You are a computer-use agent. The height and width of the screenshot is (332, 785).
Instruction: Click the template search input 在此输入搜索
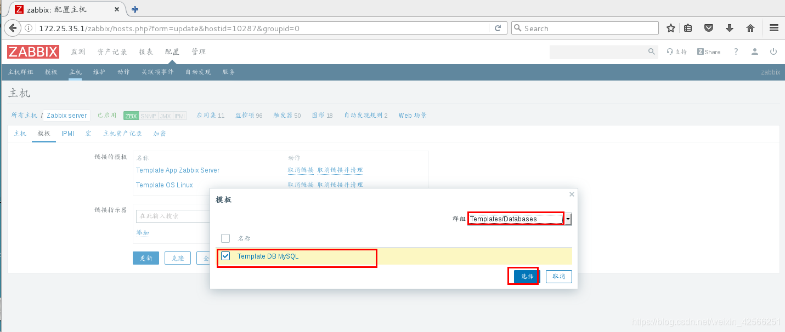(x=173, y=216)
